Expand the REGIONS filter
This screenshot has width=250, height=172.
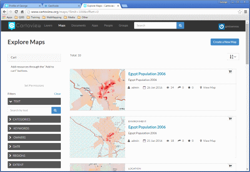tap(34, 155)
